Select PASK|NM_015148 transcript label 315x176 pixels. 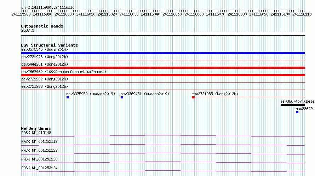[36, 133]
